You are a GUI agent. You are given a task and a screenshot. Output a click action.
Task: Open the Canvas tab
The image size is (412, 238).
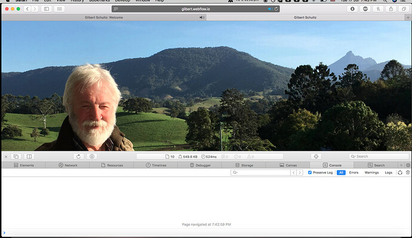[288, 165]
